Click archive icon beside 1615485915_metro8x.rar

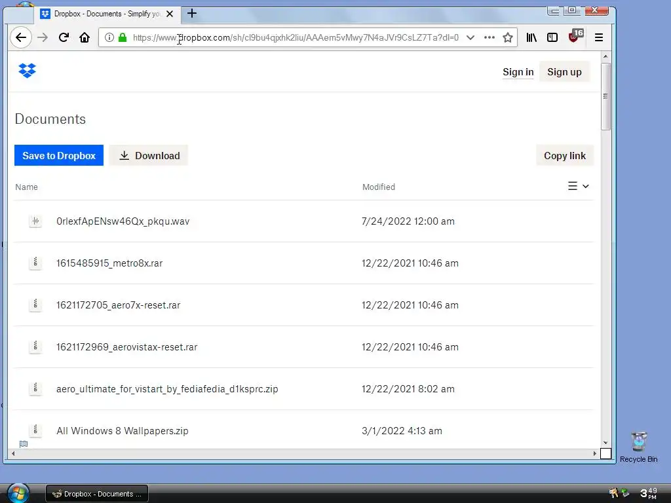35,263
